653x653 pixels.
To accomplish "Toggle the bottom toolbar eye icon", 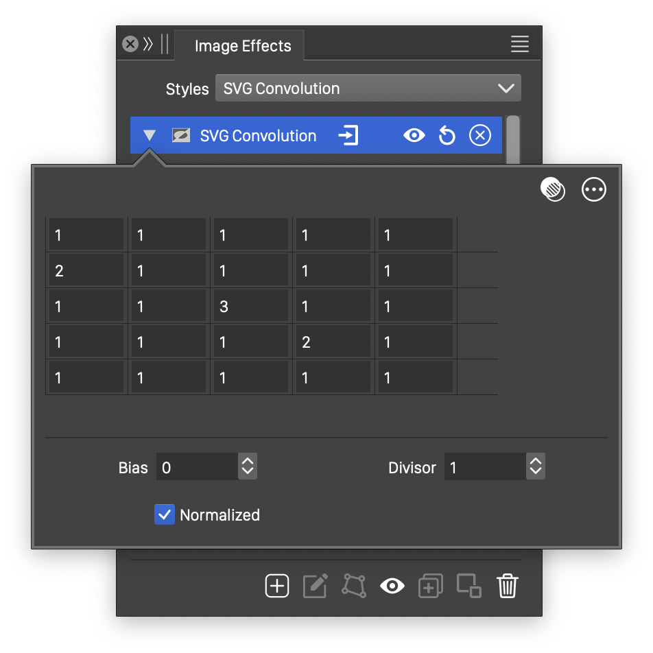I will (x=392, y=586).
